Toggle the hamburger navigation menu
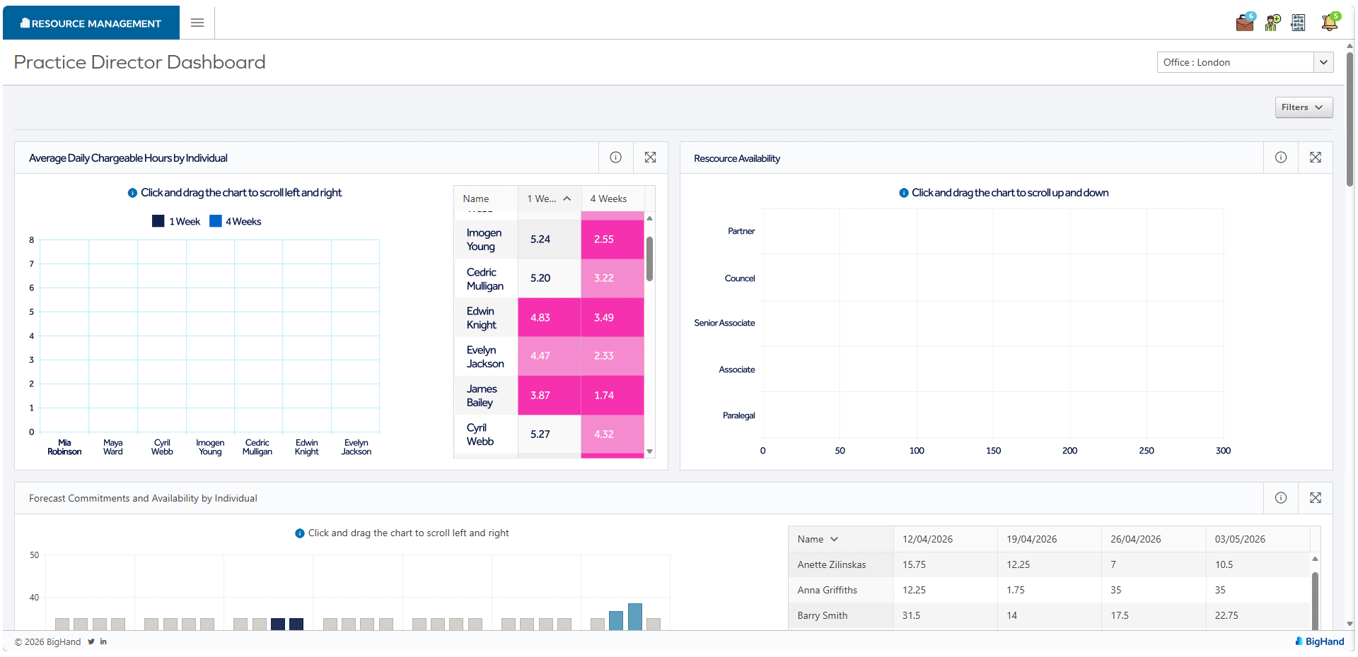The image size is (1358, 657). 197,23
